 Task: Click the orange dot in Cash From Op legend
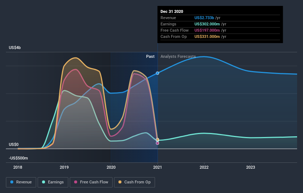(120, 182)
